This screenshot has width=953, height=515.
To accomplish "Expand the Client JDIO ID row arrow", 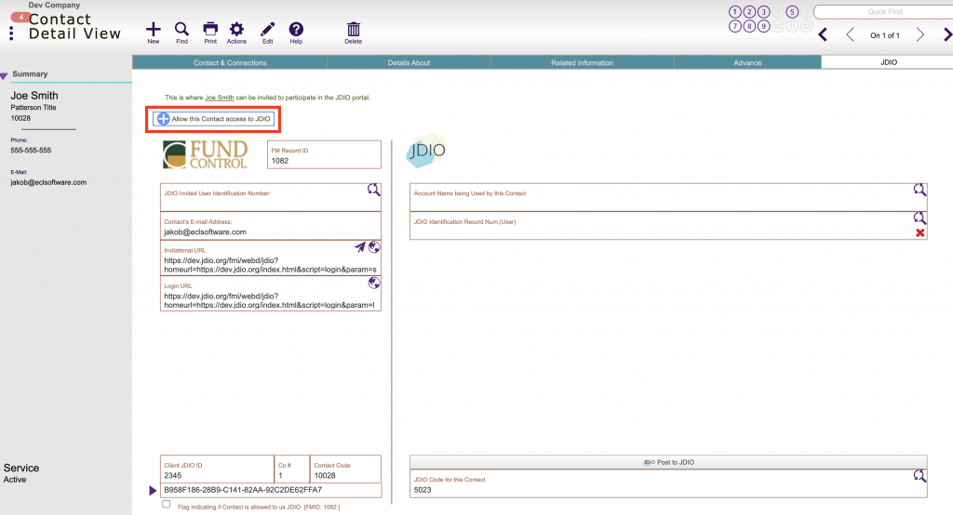I will pos(154,490).
